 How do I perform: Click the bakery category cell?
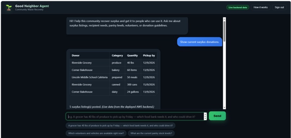(117, 70)
